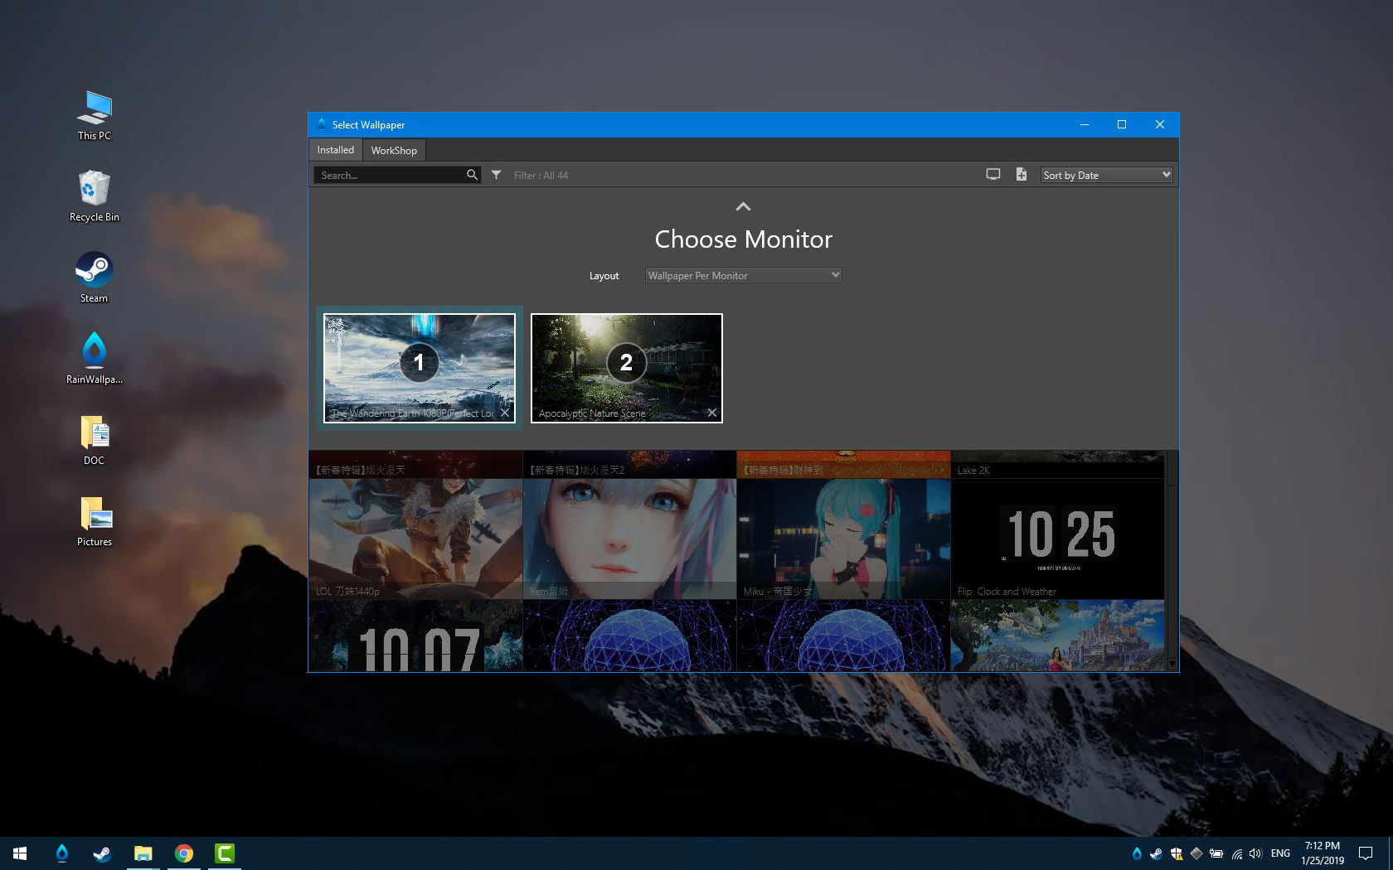Open the monitor selection icon in toolbar
The image size is (1393, 870).
[x=993, y=175]
